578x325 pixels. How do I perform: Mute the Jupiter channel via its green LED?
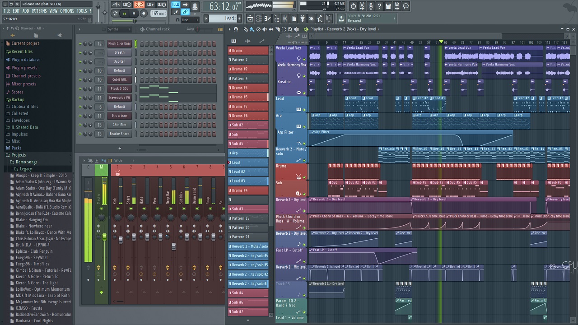[x=80, y=62]
